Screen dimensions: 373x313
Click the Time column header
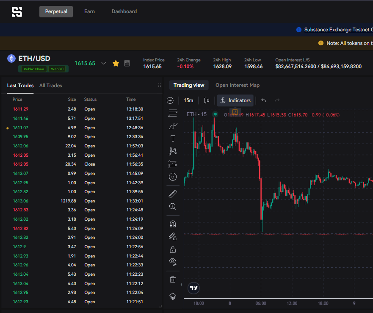tap(131, 99)
